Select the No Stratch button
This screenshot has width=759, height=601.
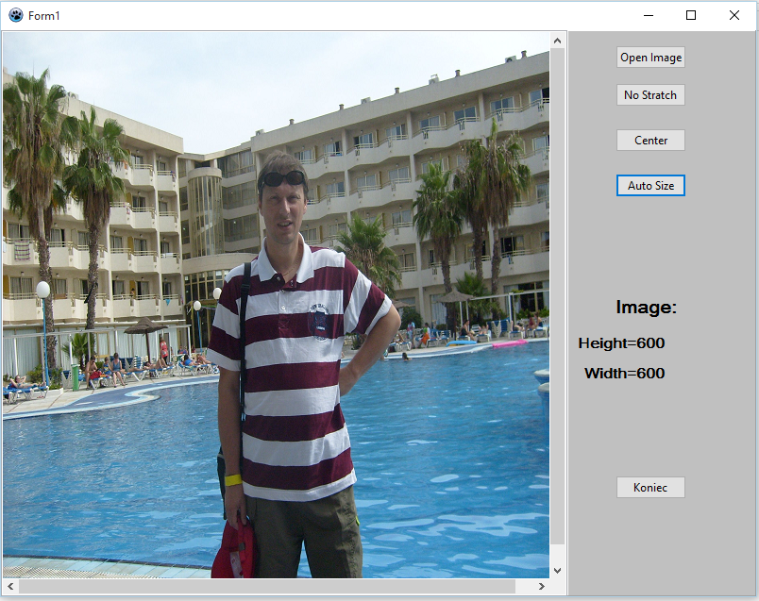[x=650, y=95]
